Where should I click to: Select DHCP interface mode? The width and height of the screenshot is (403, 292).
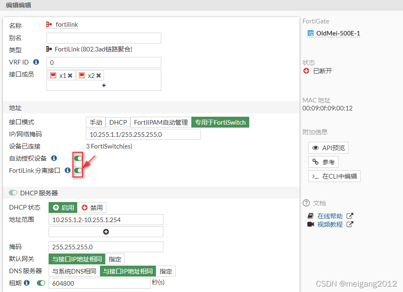pos(118,123)
